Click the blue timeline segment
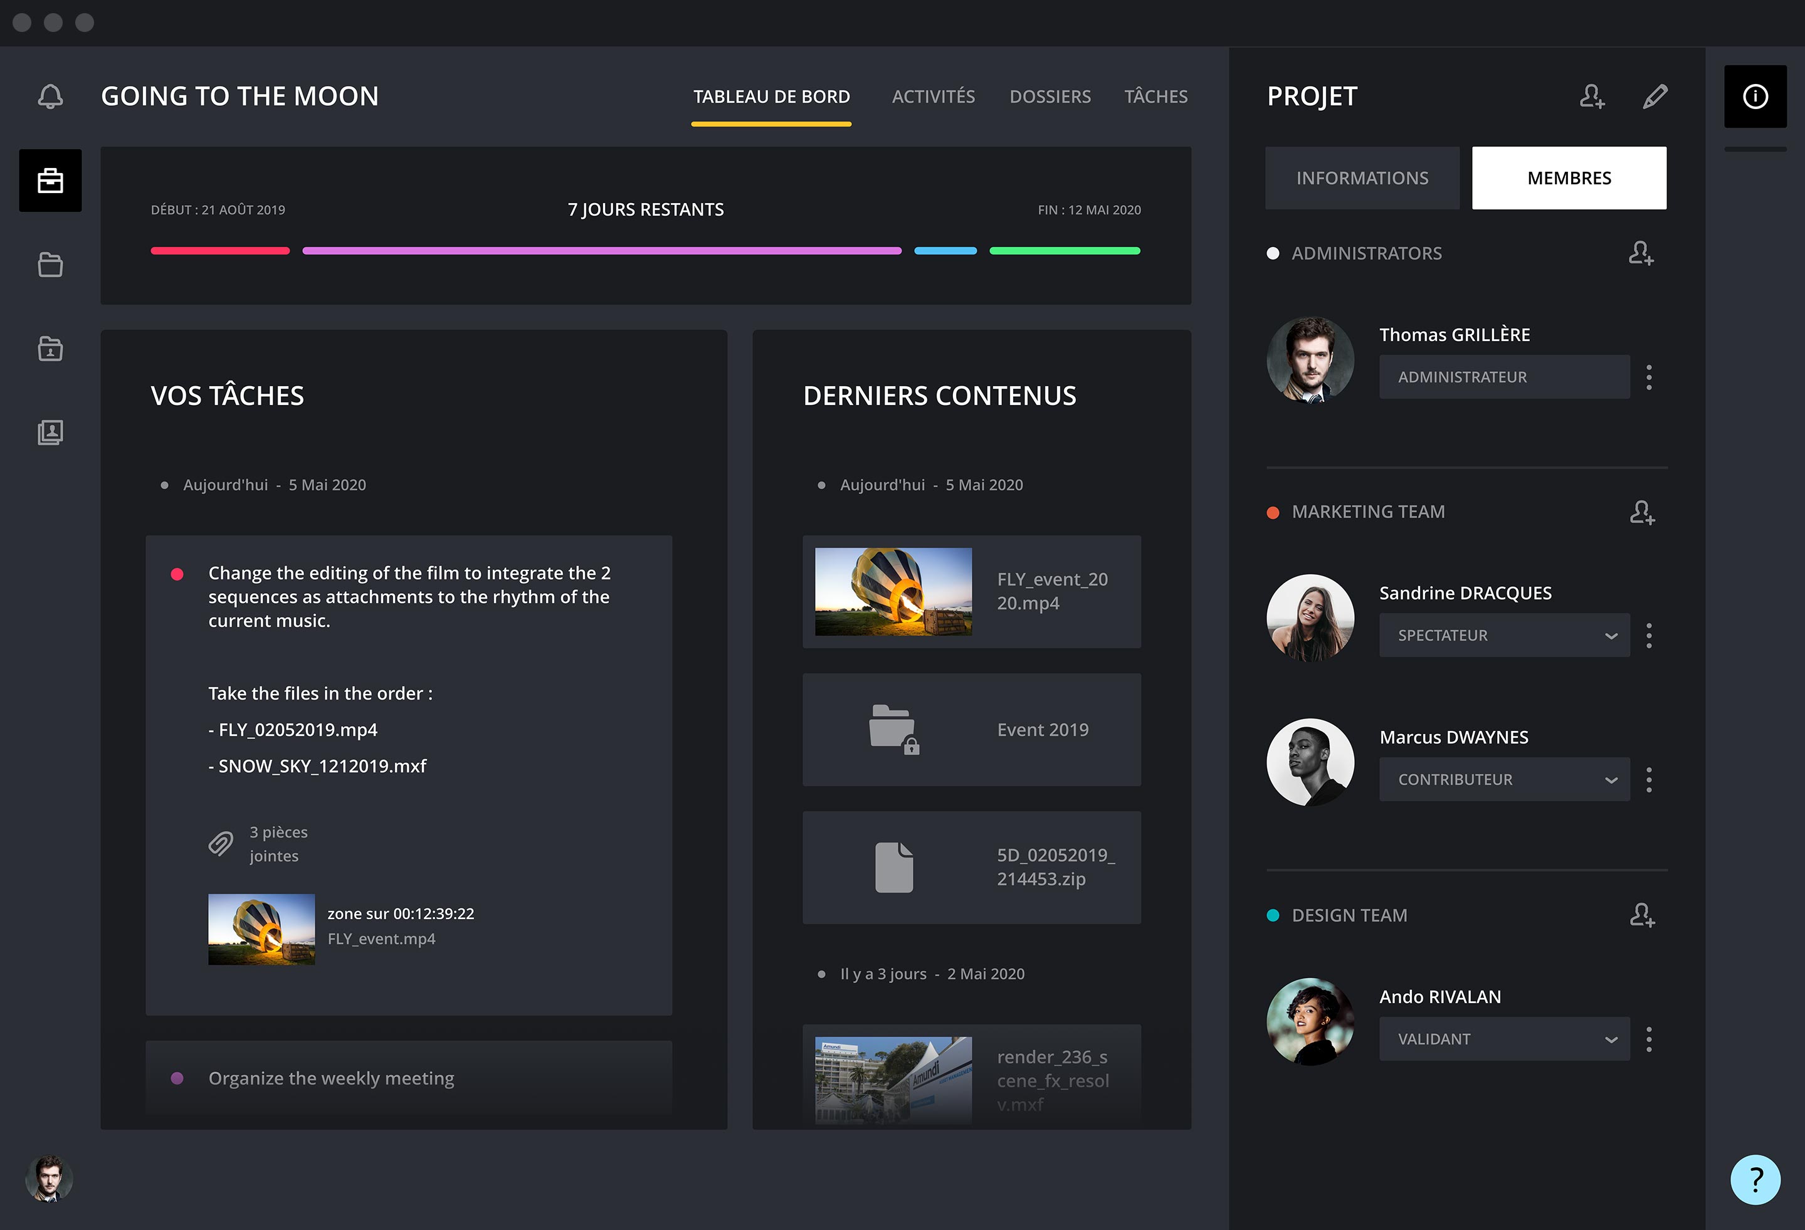This screenshot has height=1230, width=1805. tap(945, 251)
